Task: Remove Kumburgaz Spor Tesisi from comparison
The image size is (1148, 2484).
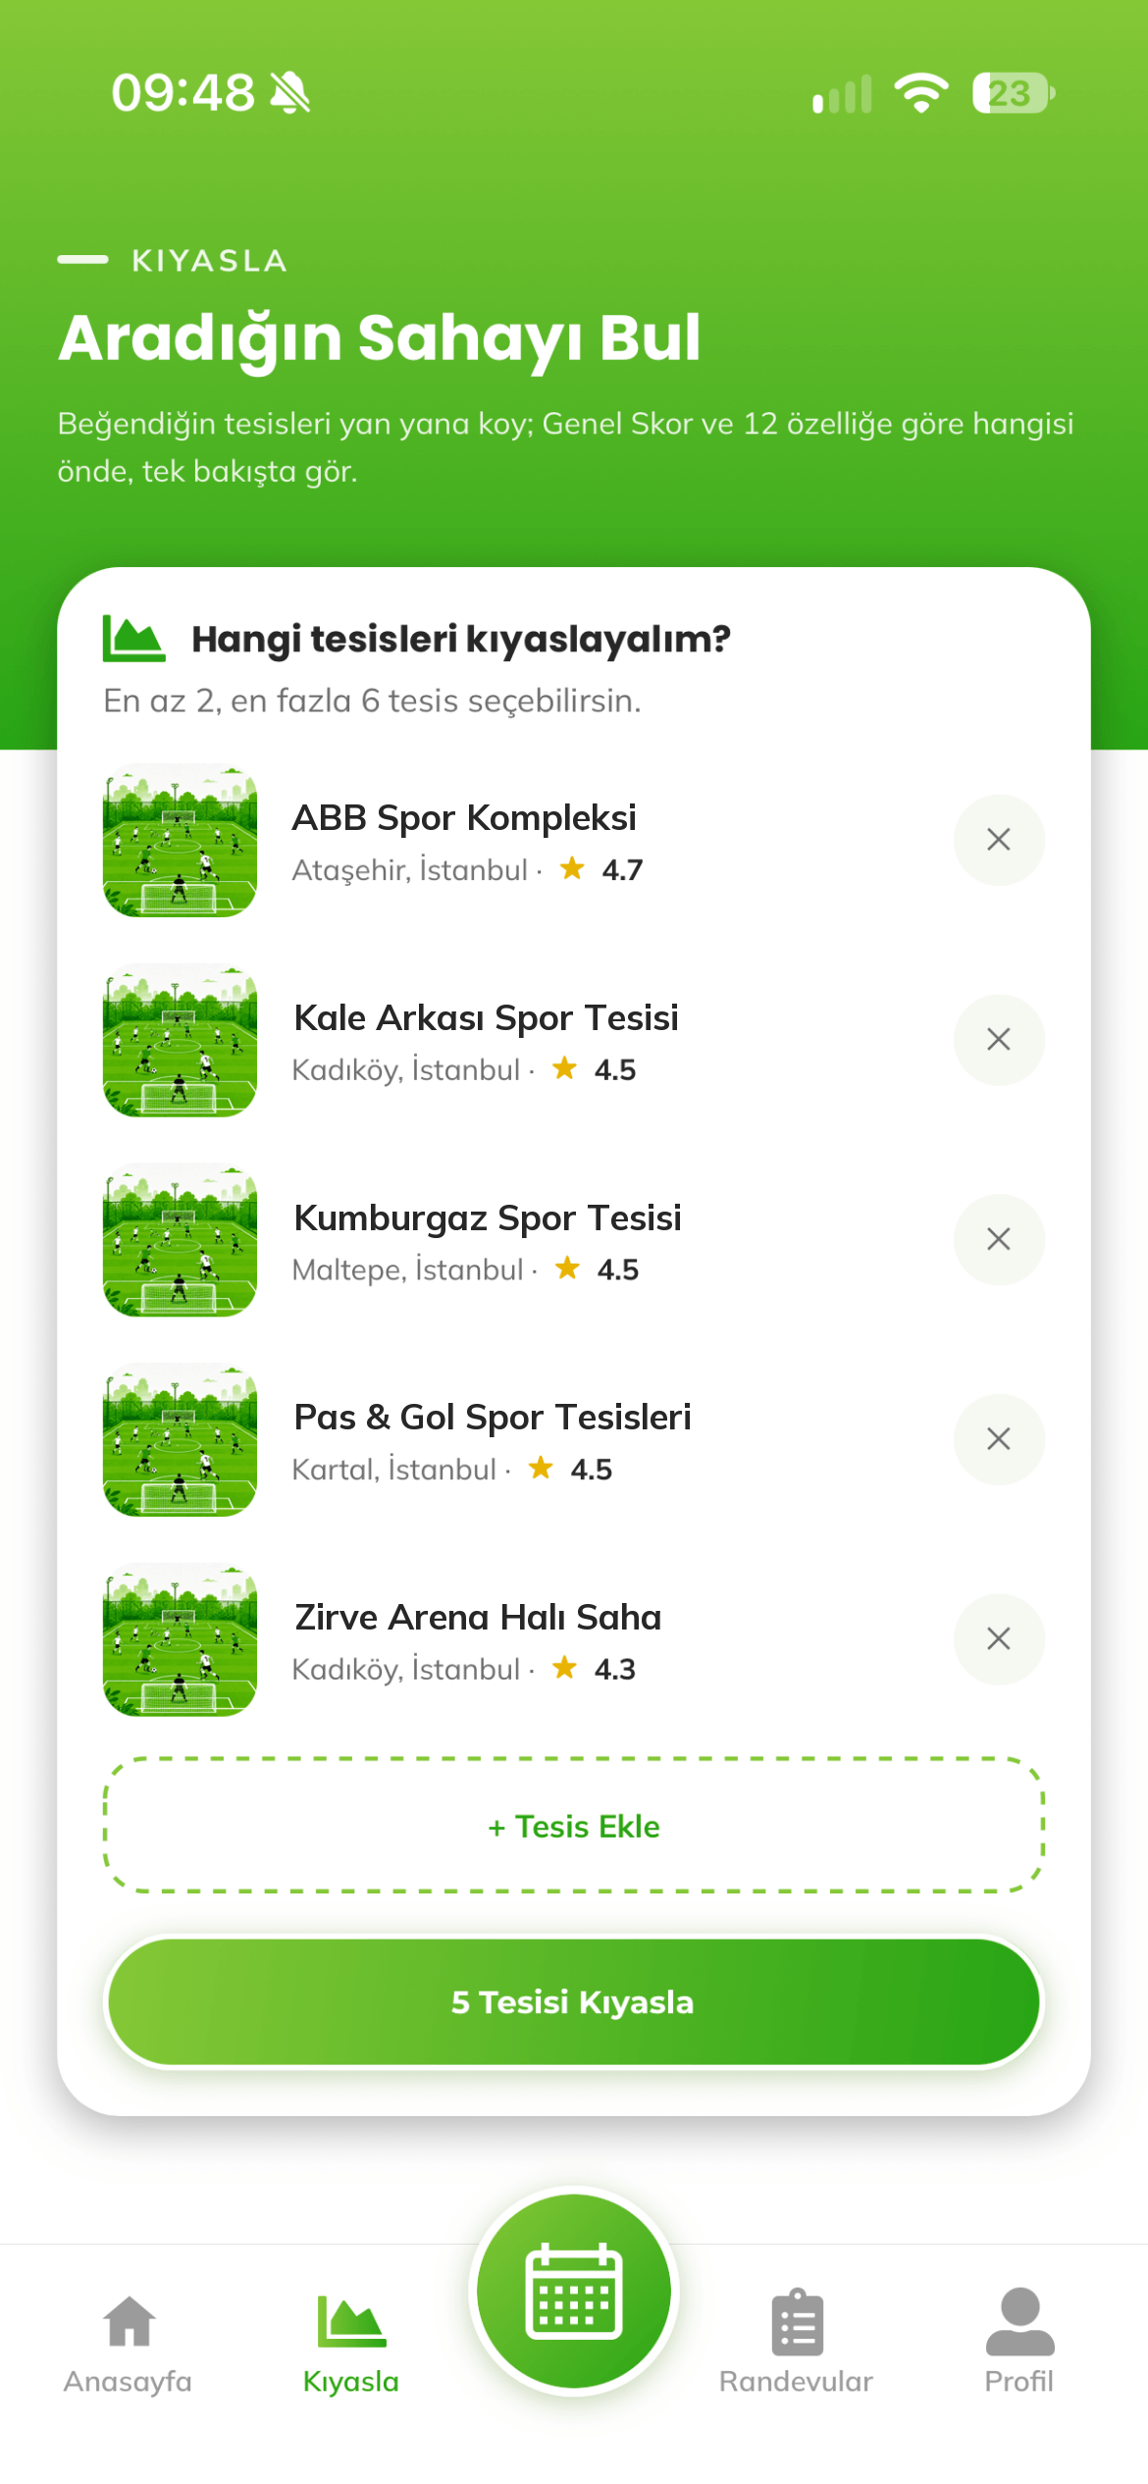Action: coord(999,1239)
